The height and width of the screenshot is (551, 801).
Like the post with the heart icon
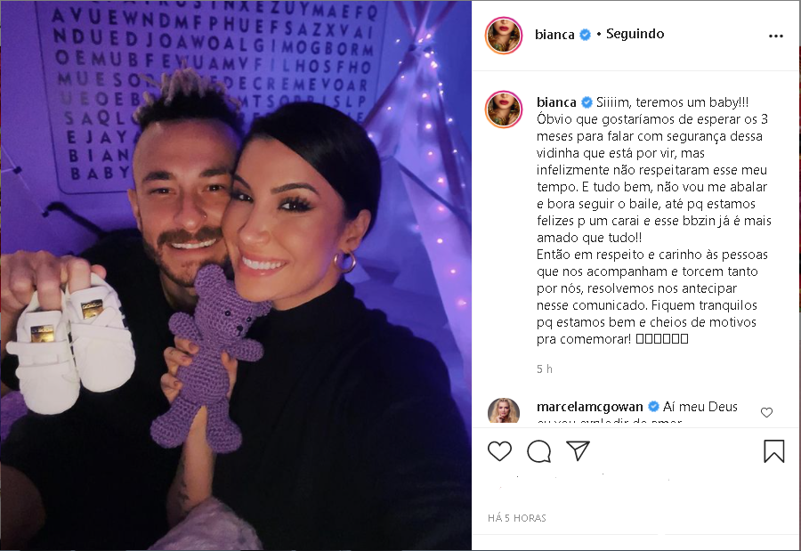click(499, 450)
